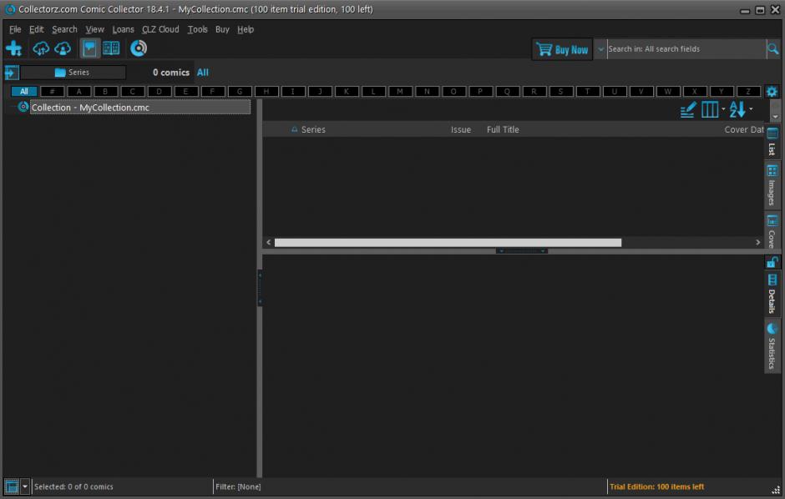Collapse folder panel with arrow icon
This screenshot has width=785, height=499.
coord(12,73)
